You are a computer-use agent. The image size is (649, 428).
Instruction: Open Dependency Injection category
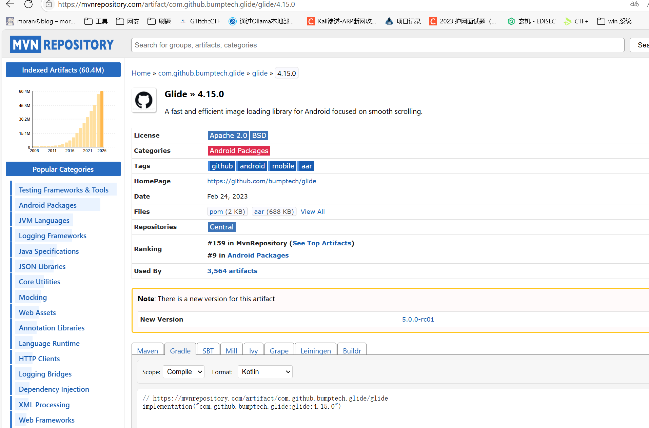point(54,389)
